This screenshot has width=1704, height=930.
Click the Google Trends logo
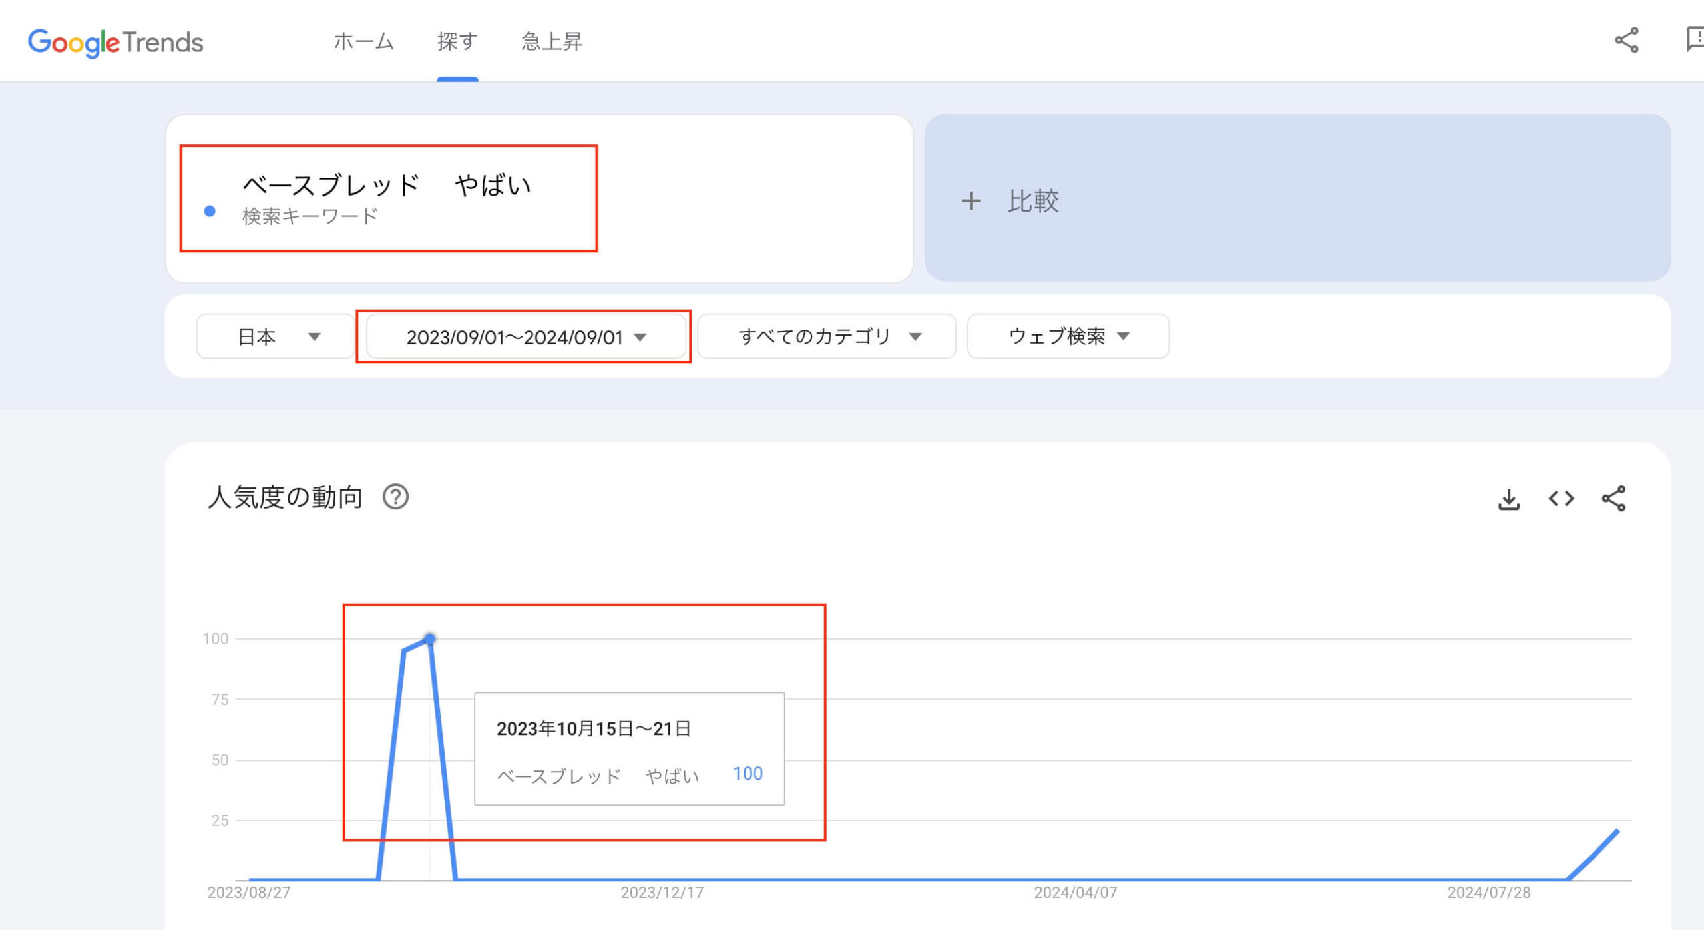tap(115, 42)
